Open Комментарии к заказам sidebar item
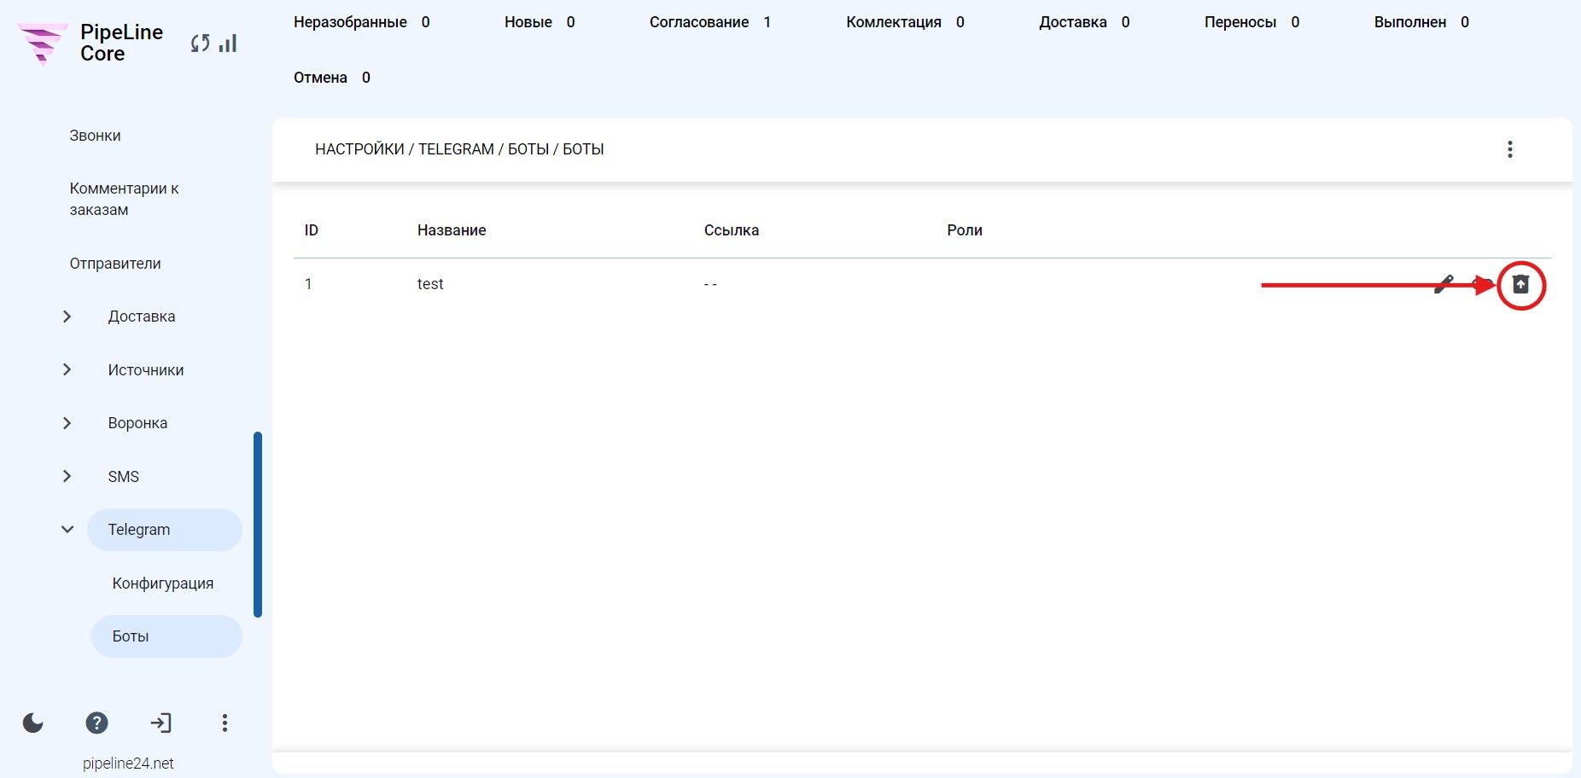Viewport: 1581px width, 778px height. point(124,199)
